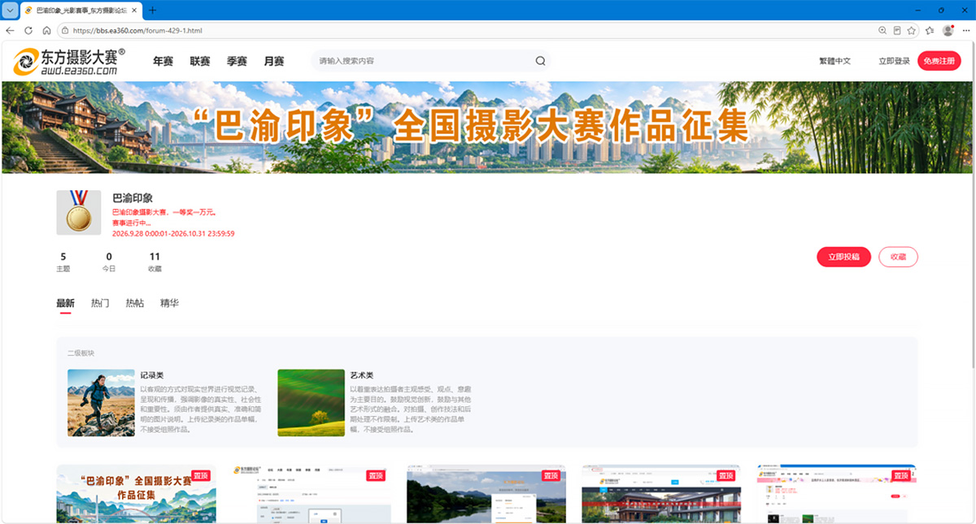Viewport: 976px width, 524px height.
Task: Close the 巴渝印象 browser tab
Action: tap(136, 10)
